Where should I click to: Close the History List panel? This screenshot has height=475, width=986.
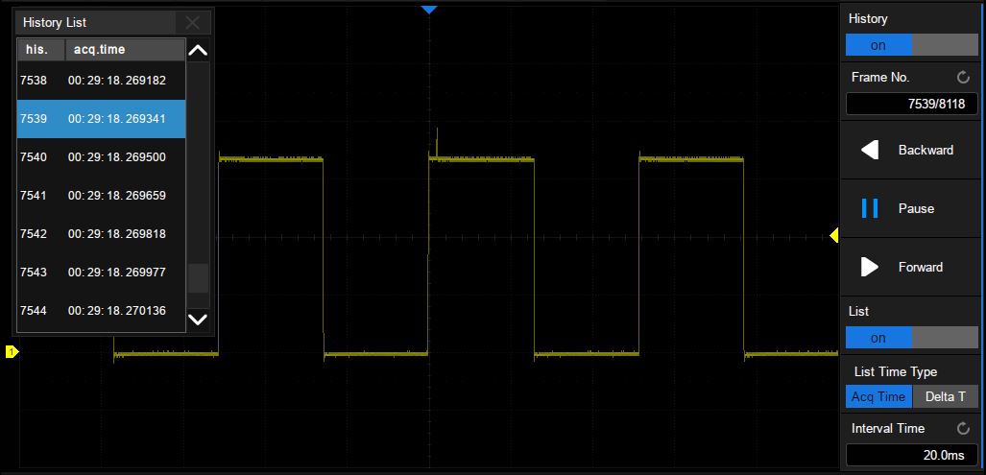193,23
